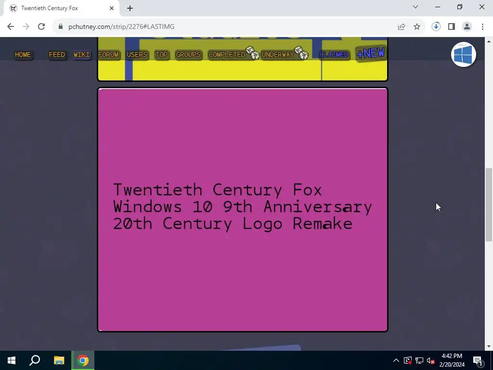Open a new browser tab
493x370 pixels.
130,8
